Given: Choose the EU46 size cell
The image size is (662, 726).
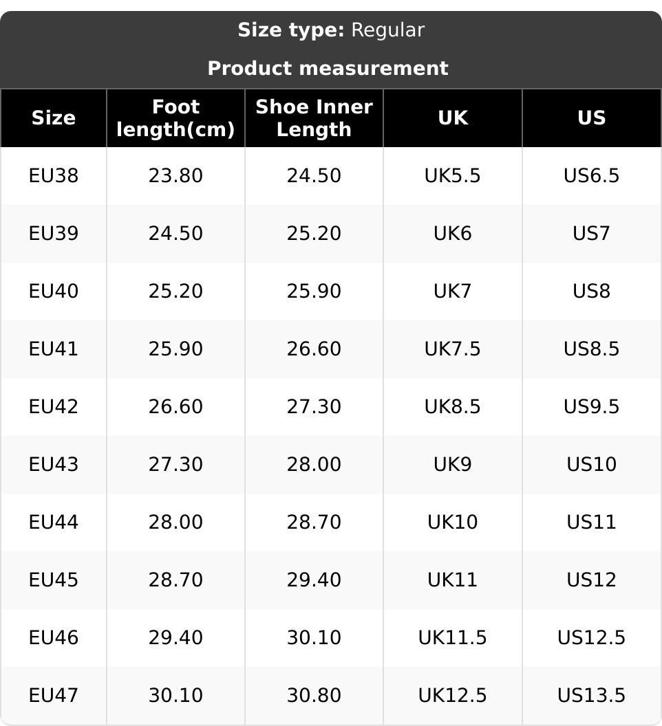Looking at the screenshot, I should pyautogui.click(x=54, y=638).
